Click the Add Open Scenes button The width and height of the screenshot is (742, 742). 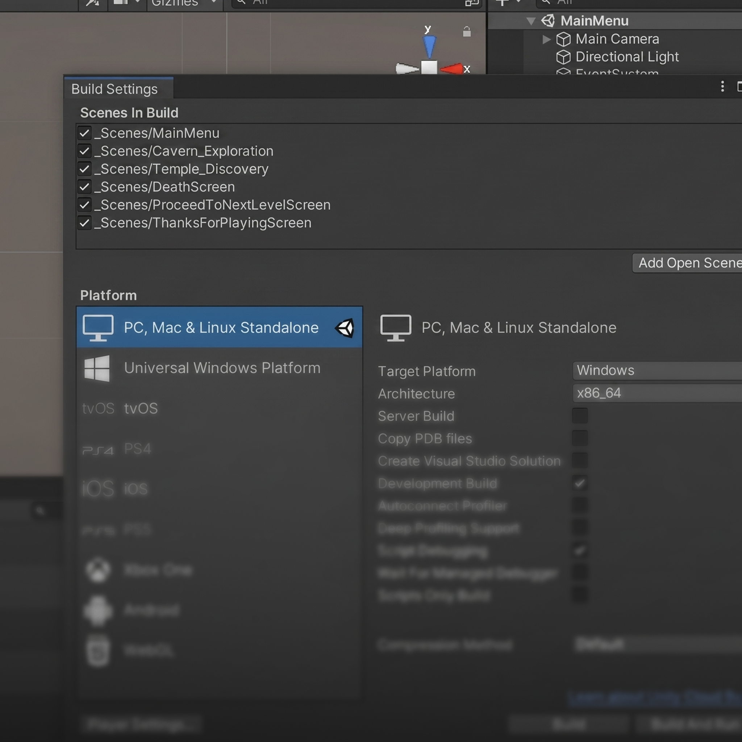pos(687,263)
